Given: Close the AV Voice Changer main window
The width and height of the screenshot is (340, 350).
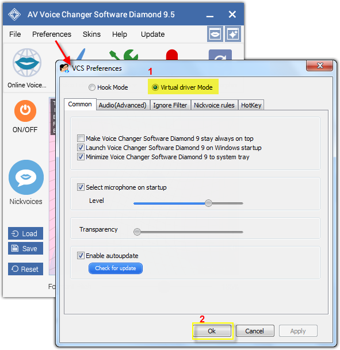Looking at the screenshot, I should point(232,14).
